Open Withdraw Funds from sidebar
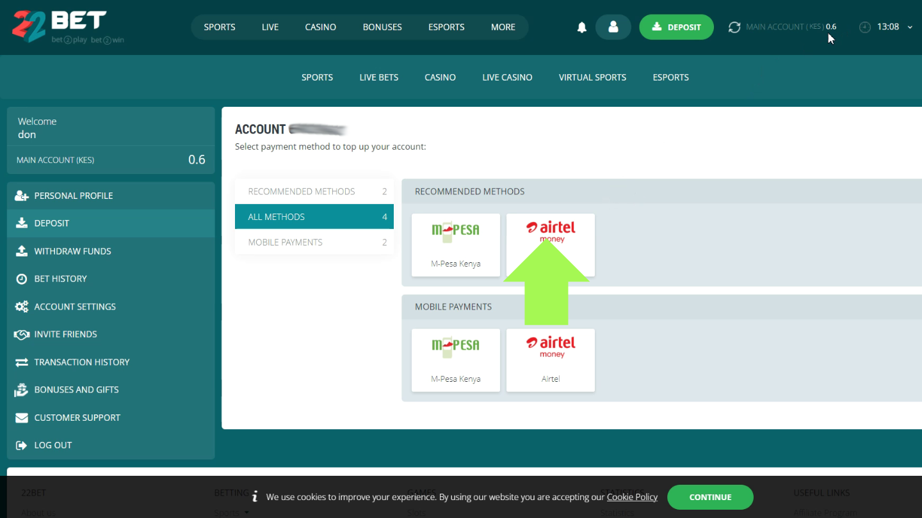 pos(72,251)
